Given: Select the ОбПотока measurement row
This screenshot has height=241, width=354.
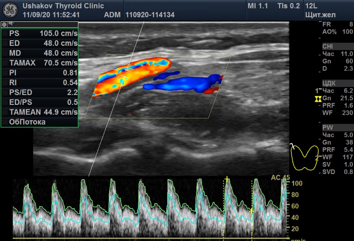Looking at the screenshot, I should [x=40, y=122].
